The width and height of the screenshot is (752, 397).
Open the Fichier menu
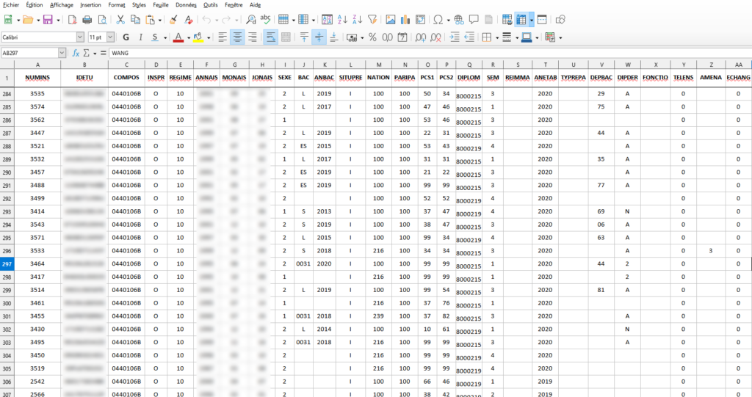(x=11, y=5)
